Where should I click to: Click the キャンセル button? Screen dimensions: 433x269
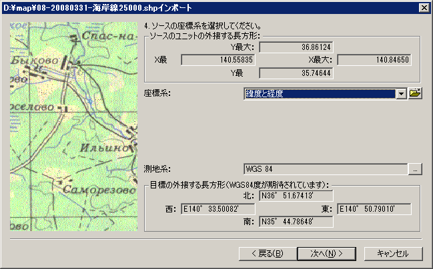point(393,254)
